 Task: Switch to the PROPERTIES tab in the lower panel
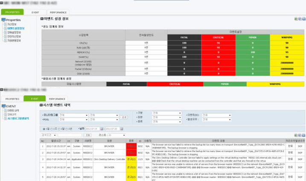pos(12,99)
